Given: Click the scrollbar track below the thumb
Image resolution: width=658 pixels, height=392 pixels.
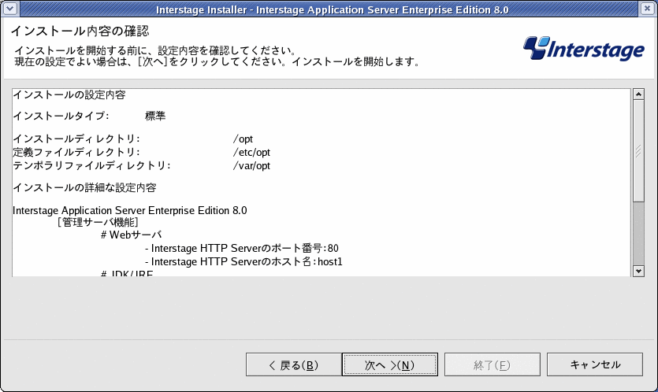Looking at the screenshot, I should pos(638,233).
